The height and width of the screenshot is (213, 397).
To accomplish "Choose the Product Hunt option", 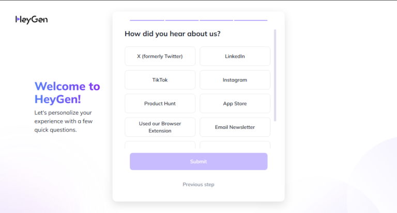I will (160, 104).
